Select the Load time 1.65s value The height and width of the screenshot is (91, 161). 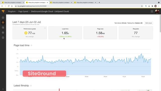pos(65,33)
